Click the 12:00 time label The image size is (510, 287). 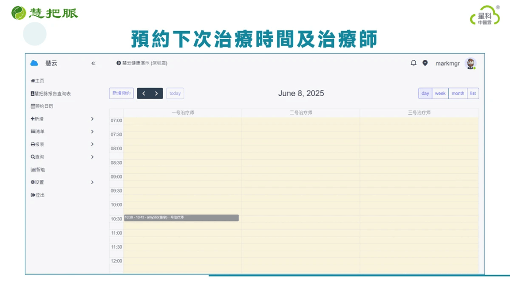click(116, 261)
